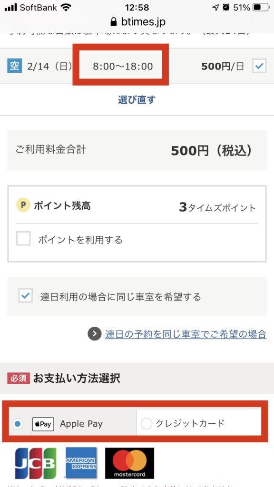
Task: Tap the 必須 required badge
Action: [19, 378]
